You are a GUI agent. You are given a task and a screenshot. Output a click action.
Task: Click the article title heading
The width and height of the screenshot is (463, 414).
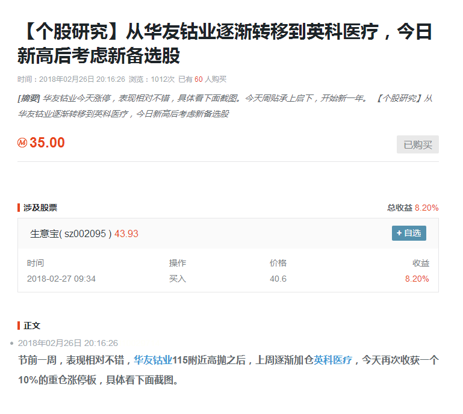pos(225,44)
